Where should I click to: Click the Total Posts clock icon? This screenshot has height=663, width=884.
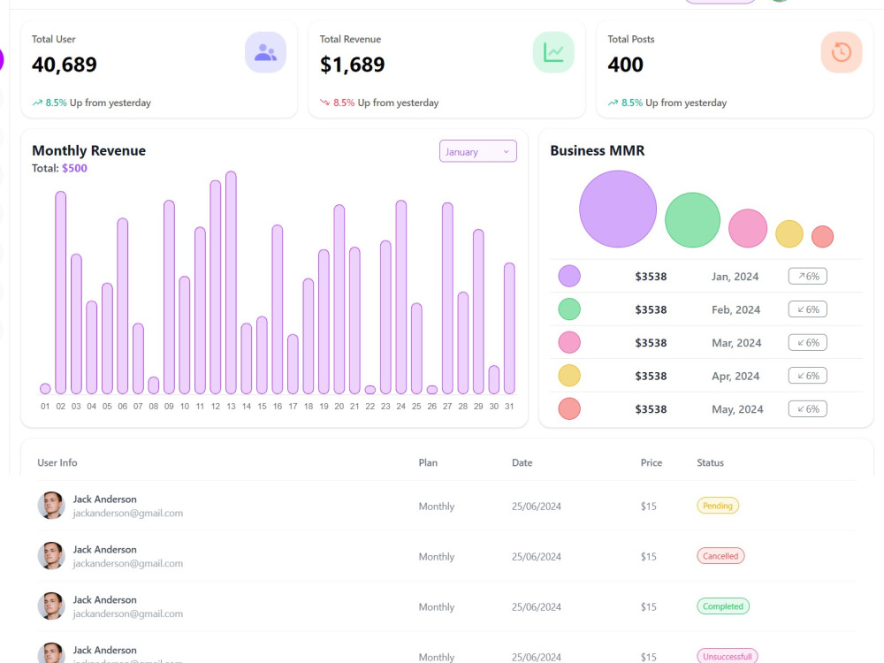point(842,52)
